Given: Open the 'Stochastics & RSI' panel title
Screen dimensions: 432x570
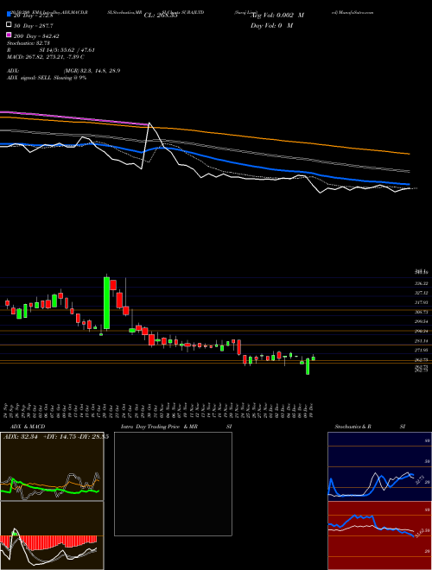Looking at the screenshot, I should tap(370, 427).
